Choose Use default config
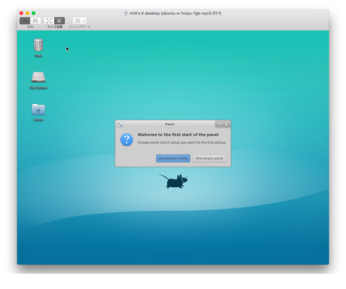The width and height of the screenshot is (346, 289). click(x=173, y=158)
